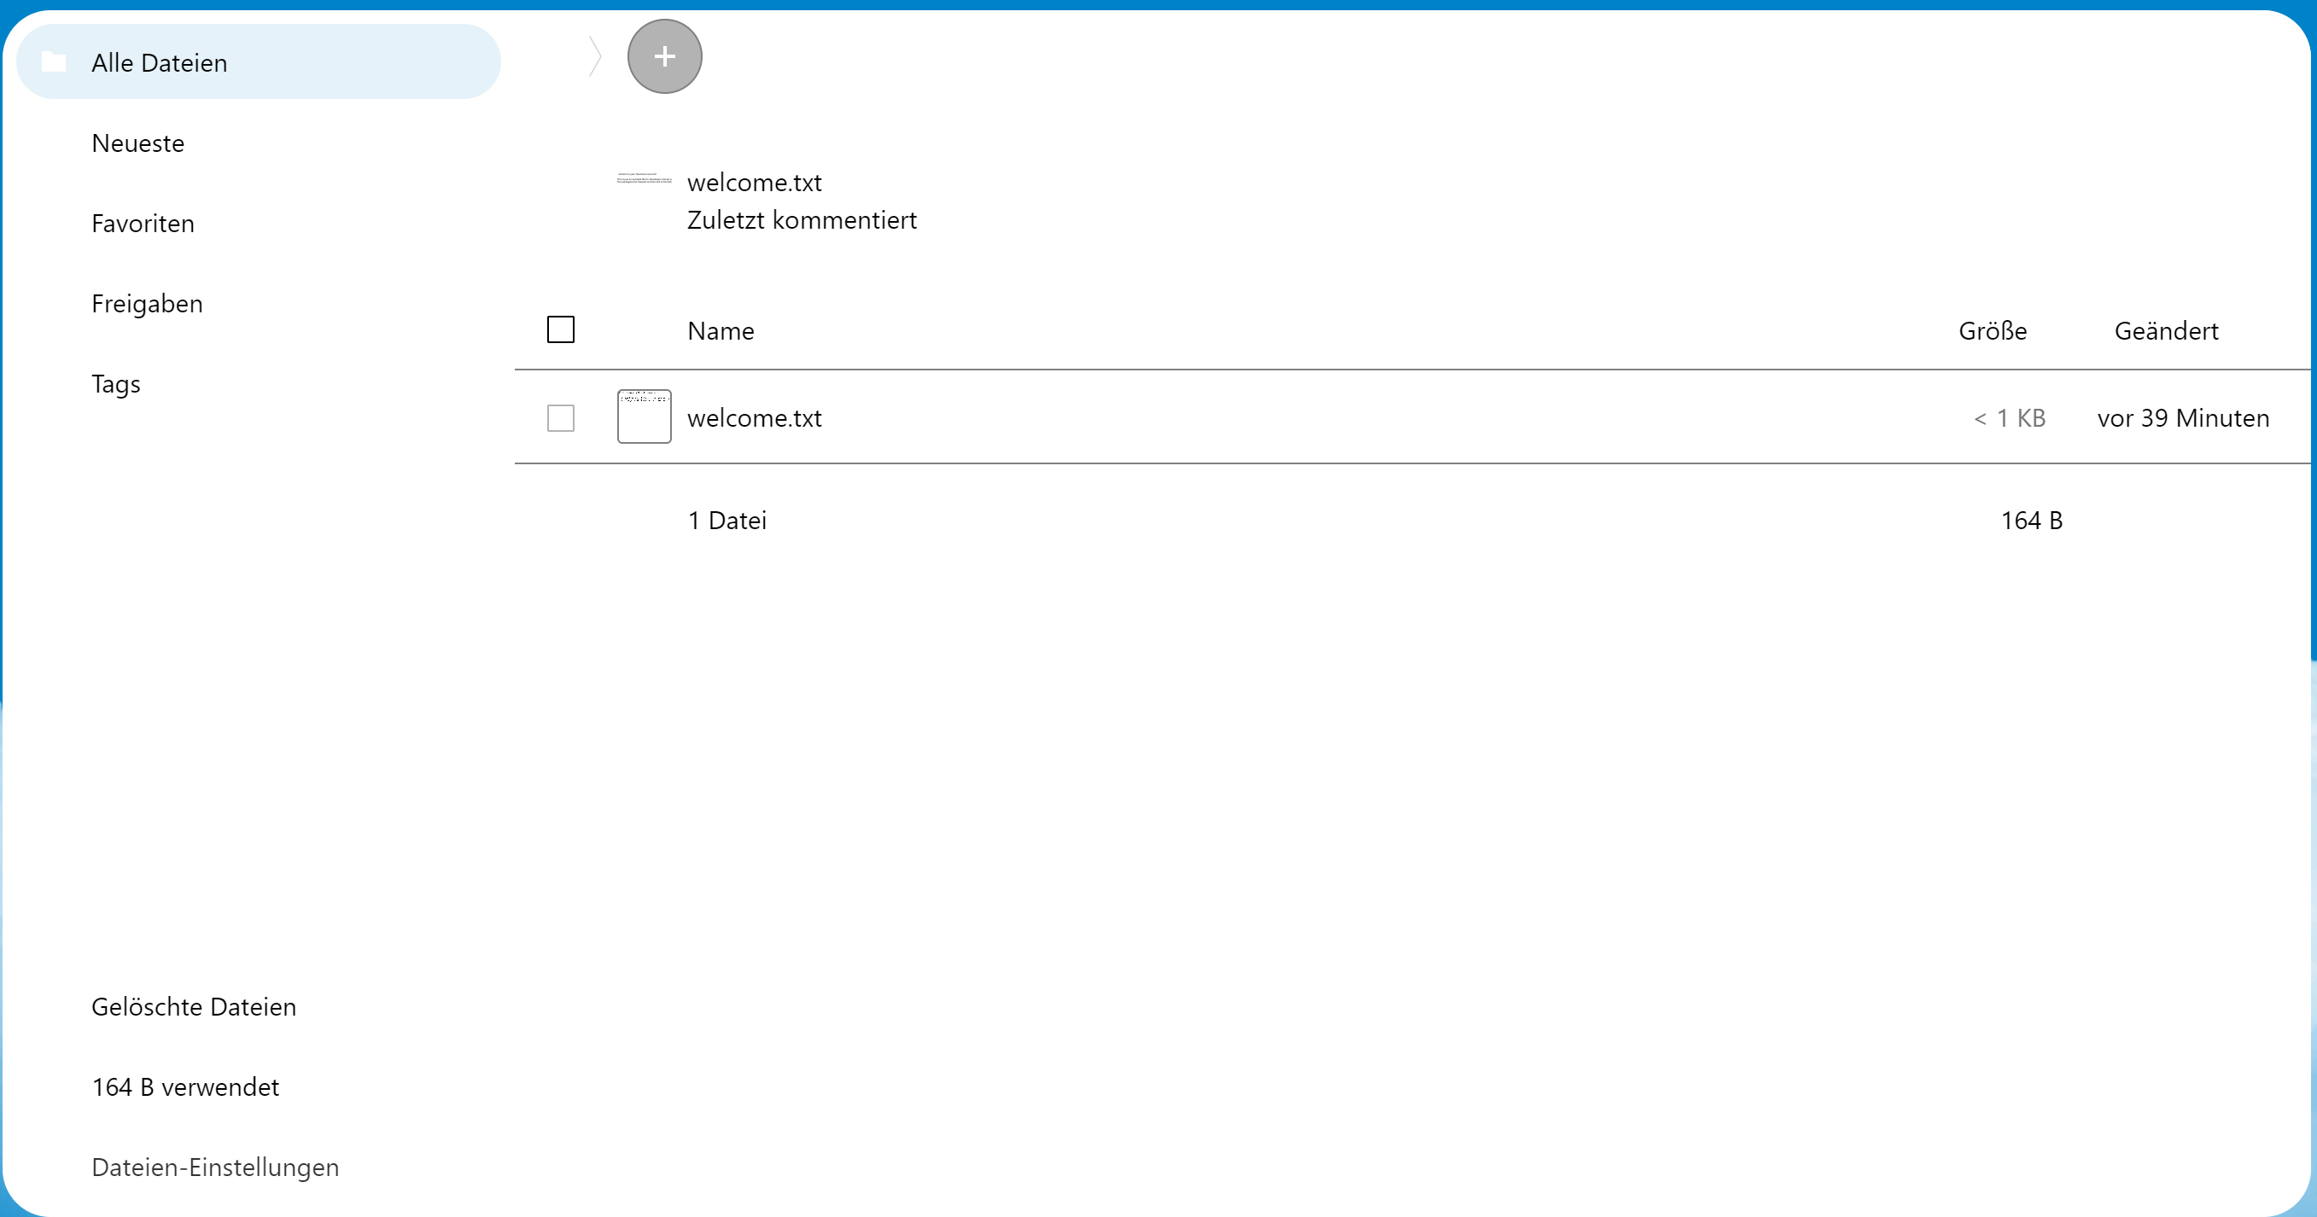Sort the file list by Name
This screenshot has height=1217, width=2317.
coord(721,331)
